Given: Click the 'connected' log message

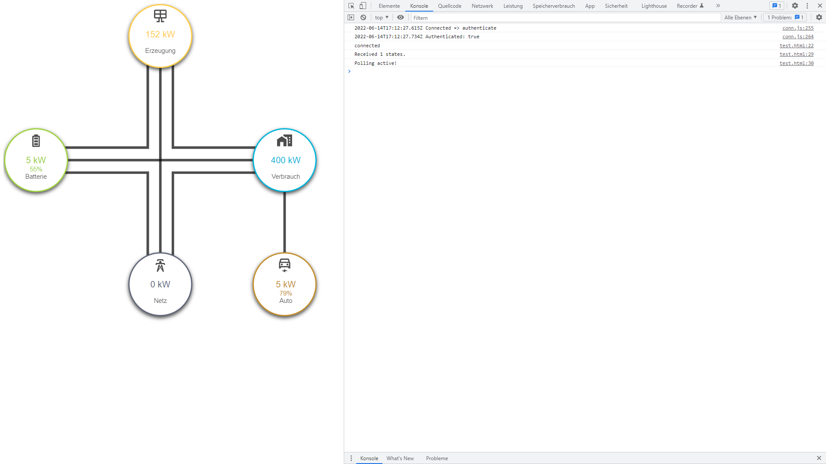Looking at the screenshot, I should pyautogui.click(x=367, y=46).
